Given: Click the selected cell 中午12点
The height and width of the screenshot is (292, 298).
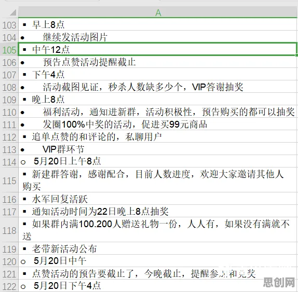Looking at the screenshot, I should coord(157,49).
